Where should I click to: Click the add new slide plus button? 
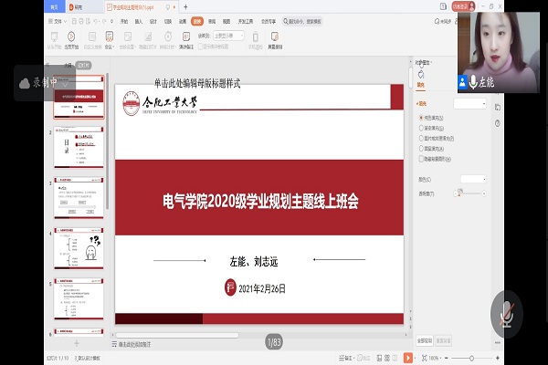pos(76,342)
